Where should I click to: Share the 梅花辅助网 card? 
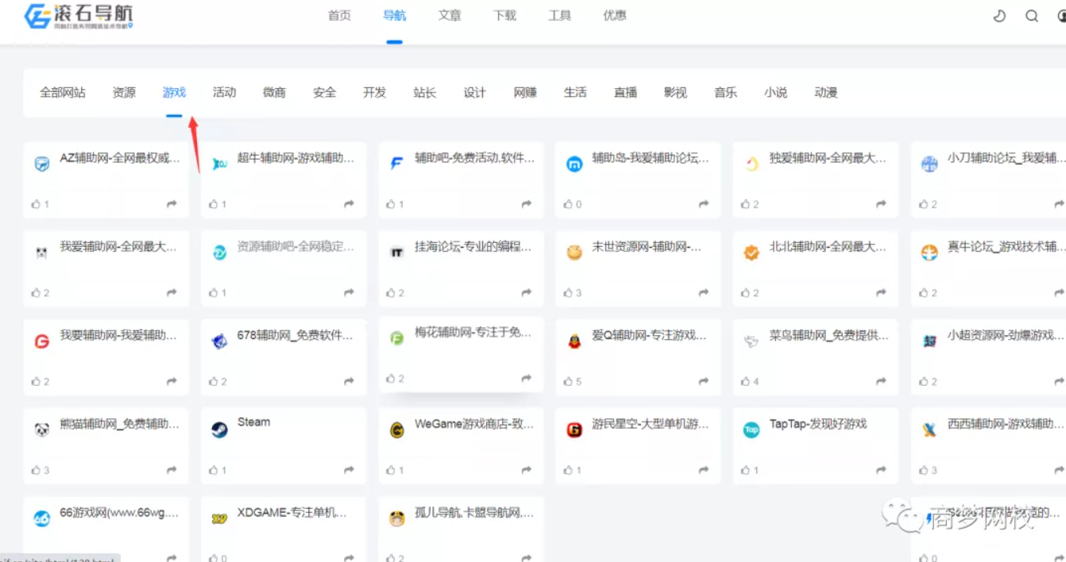point(526,379)
